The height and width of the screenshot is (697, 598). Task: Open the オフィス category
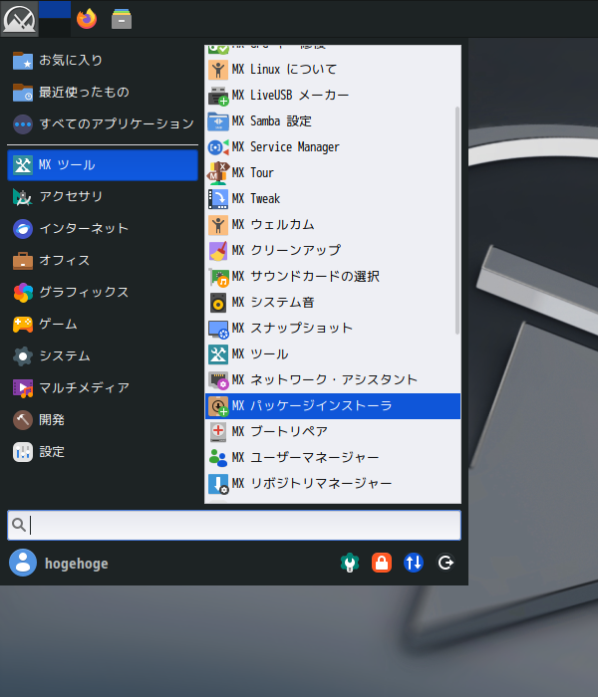pos(103,261)
